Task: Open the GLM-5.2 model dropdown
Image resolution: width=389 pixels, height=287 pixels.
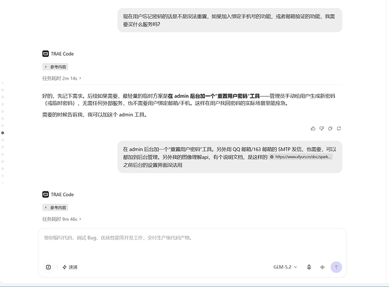Action: (x=285, y=267)
